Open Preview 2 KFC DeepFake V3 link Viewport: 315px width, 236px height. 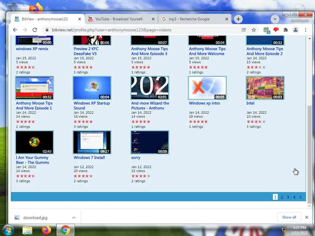click(x=86, y=51)
